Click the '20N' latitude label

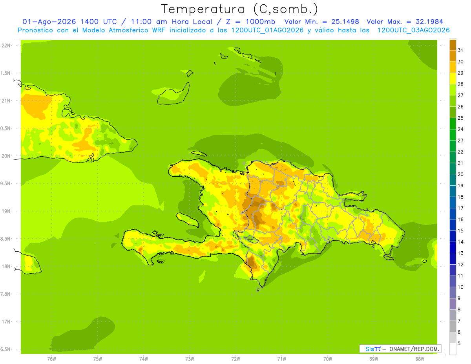6,156
